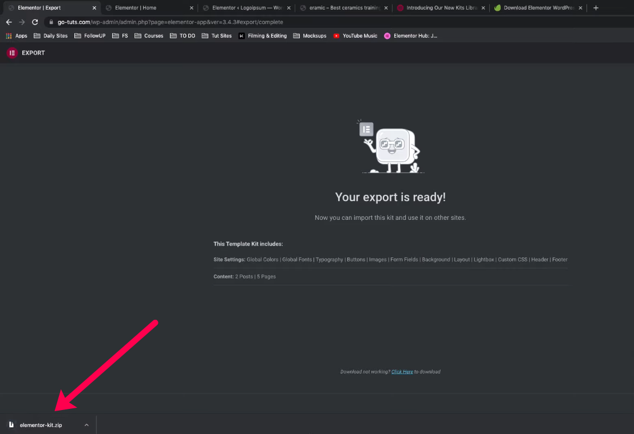Click the elementor-kit.zip file icon

[11, 425]
